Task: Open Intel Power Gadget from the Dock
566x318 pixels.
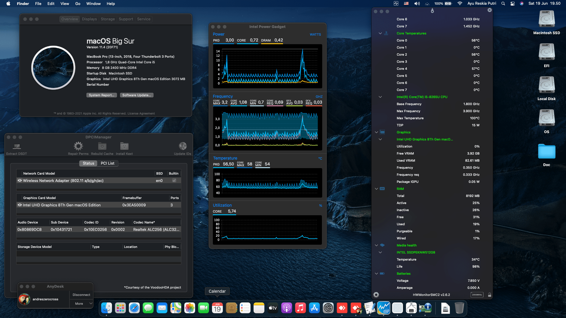Action: click(384, 308)
